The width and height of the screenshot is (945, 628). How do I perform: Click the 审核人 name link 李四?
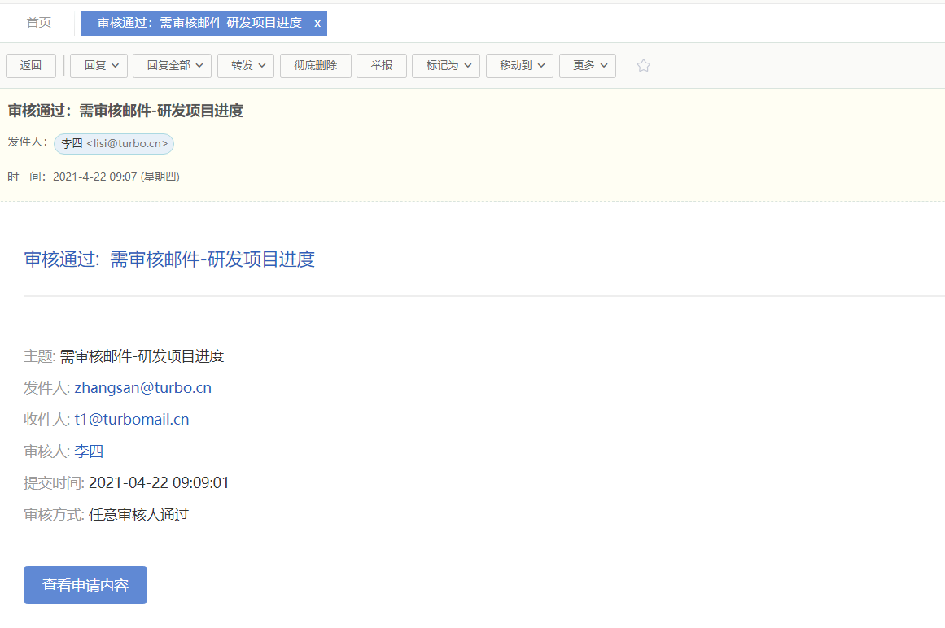pos(89,451)
